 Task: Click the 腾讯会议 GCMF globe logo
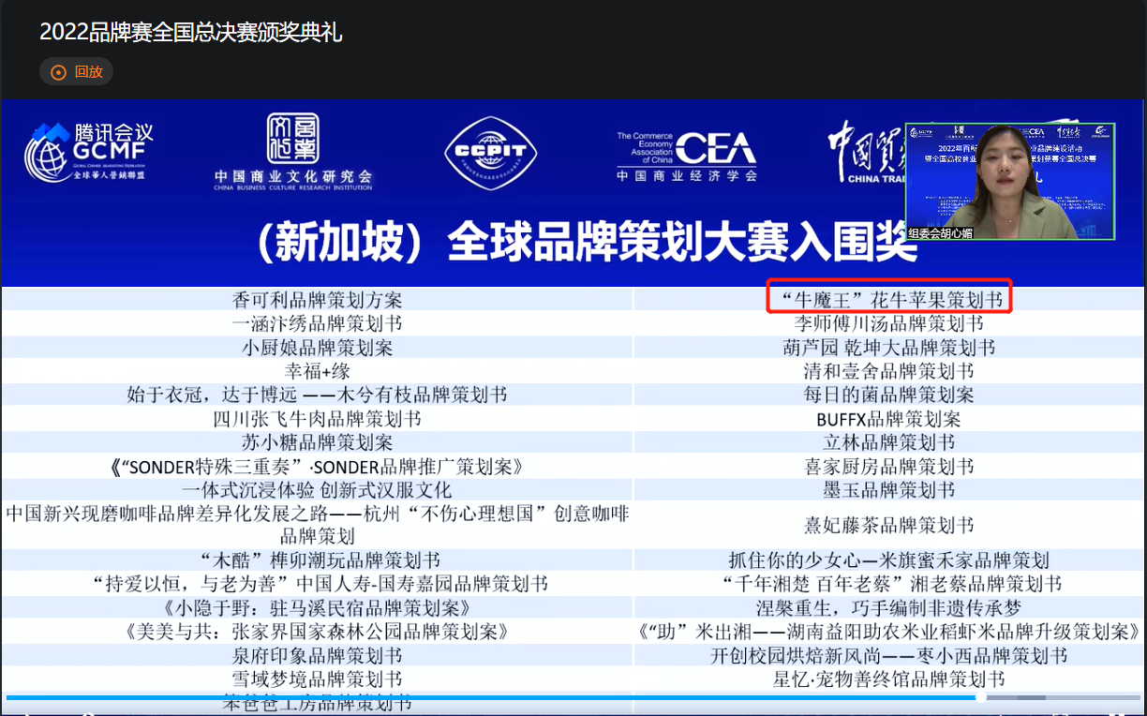[89, 152]
